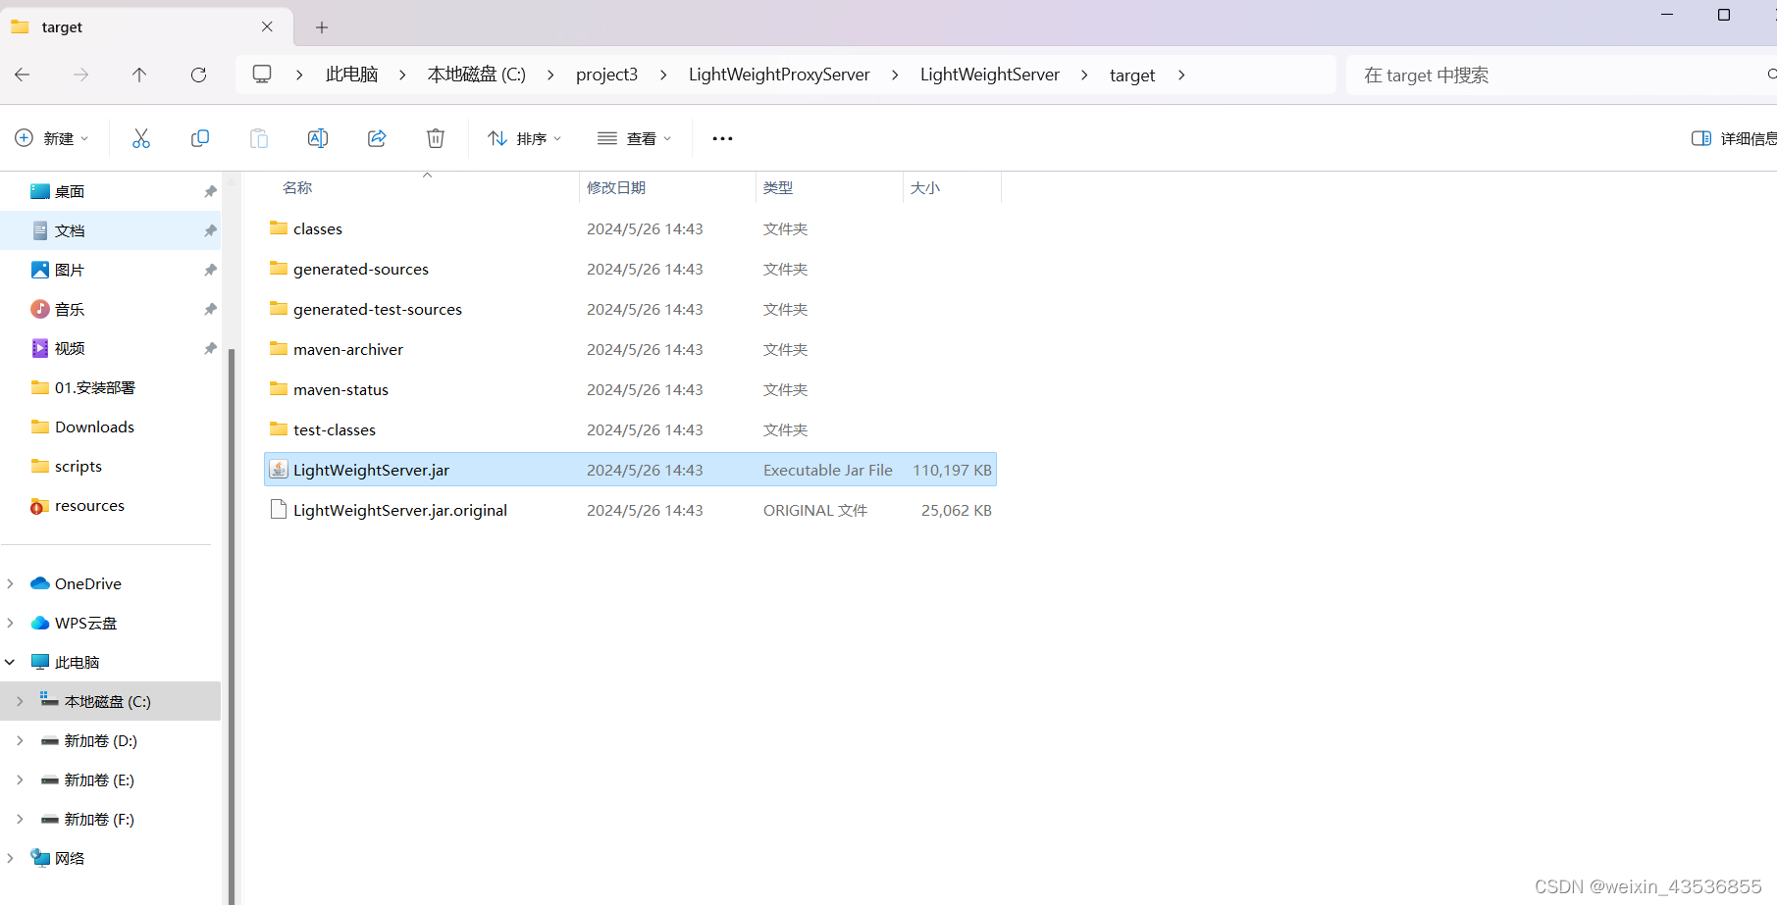The height and width of the screenshot is (905, 1777).
Task: Sort by 大小 column header
Action: 925,187
